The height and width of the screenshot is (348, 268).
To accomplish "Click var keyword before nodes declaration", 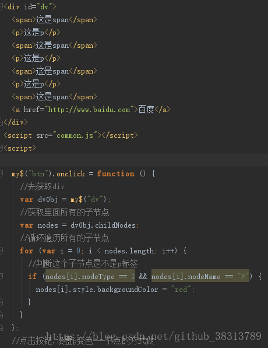I will tap(26, 225).
